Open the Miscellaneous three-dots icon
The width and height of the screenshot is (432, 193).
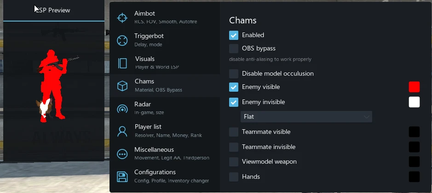[x=122, y=154]
